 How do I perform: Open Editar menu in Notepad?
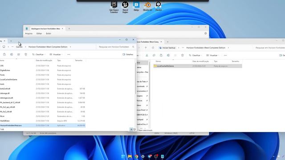click(x=39, y=34)
